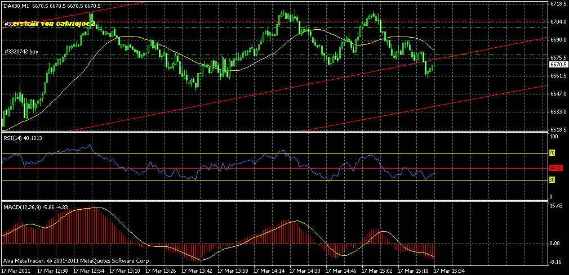Viewport: 569px width, 275px height.
Task: Click the 17 Mar 2011 date label
Action: click(16, 271)
